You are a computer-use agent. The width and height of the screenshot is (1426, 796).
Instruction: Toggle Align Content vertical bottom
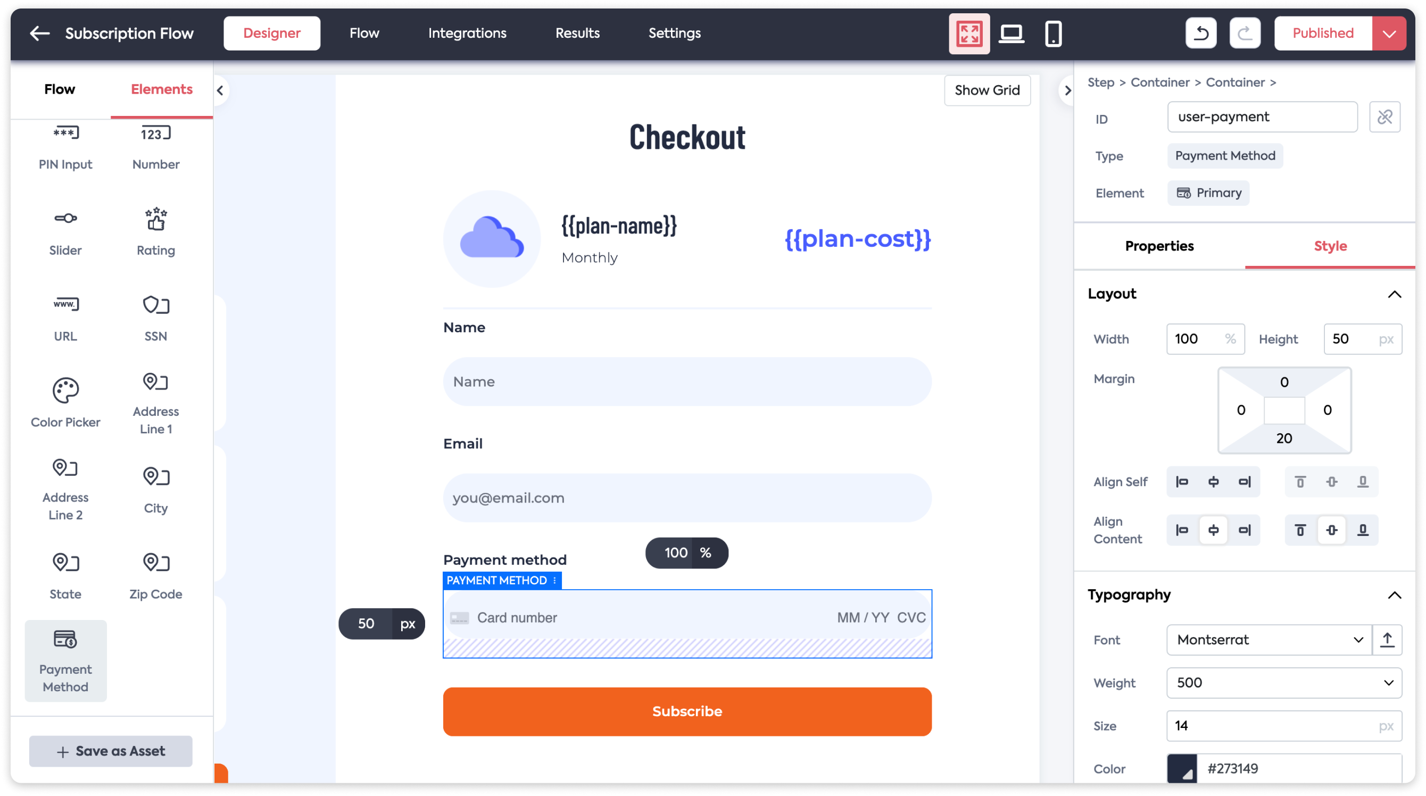[1362, 530]
